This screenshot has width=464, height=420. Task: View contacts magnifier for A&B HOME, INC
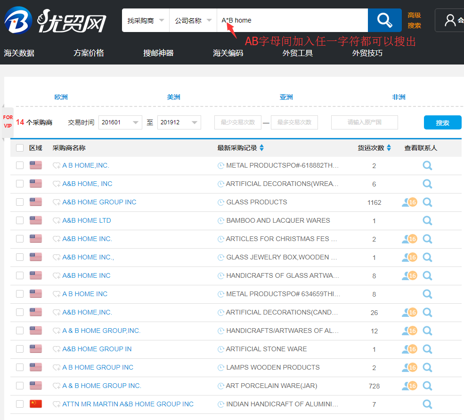[x=427, y=184]
